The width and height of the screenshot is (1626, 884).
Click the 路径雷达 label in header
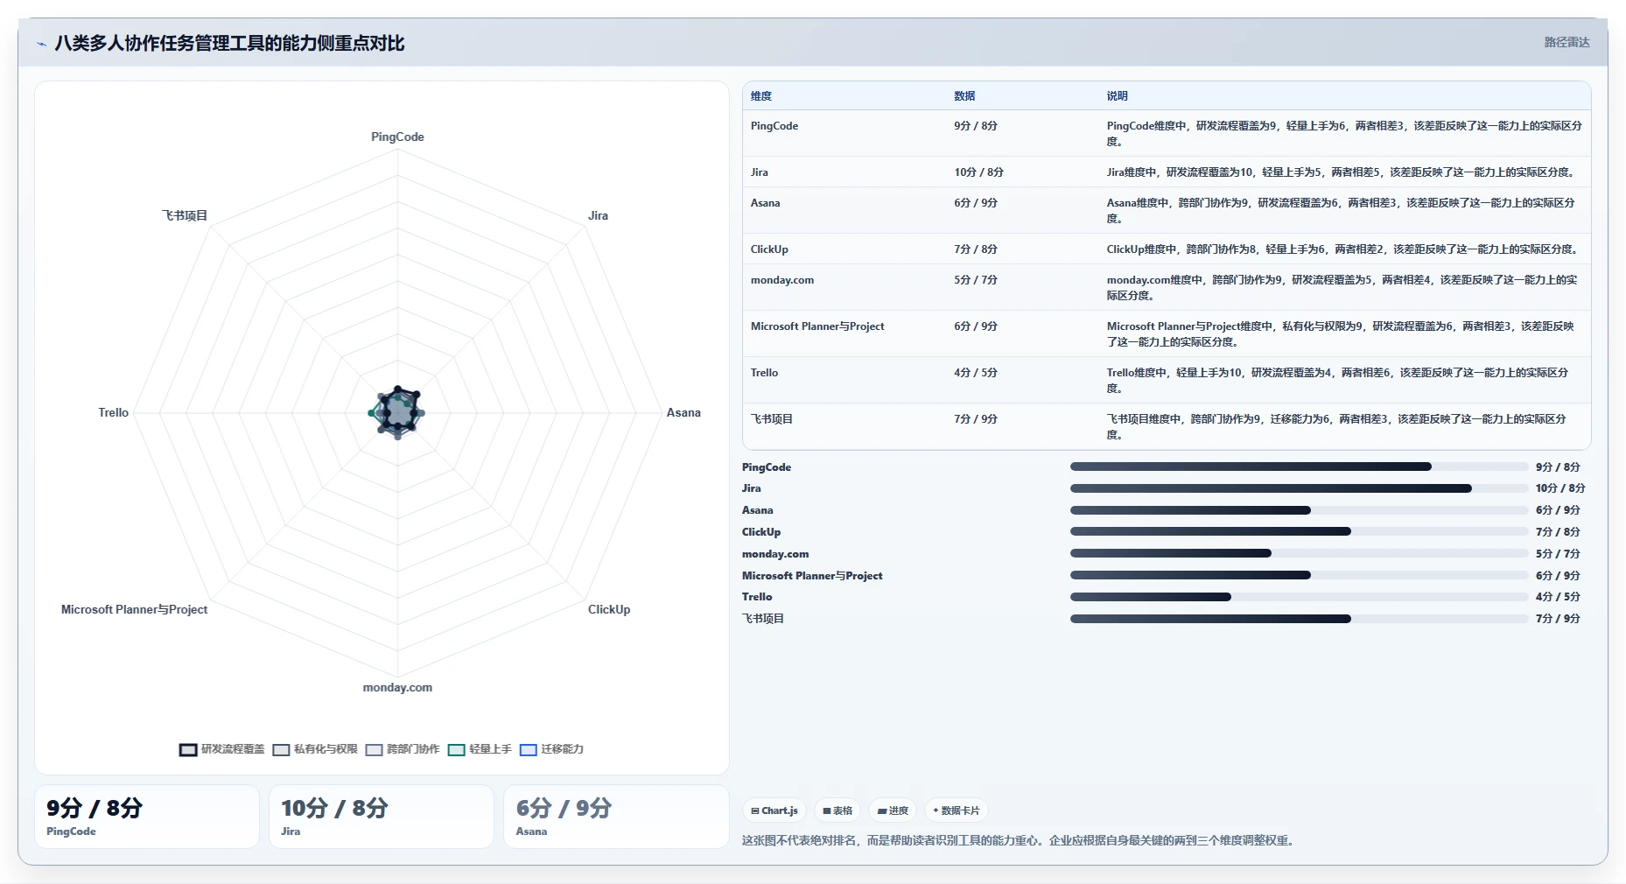(x=1566, y=42)
